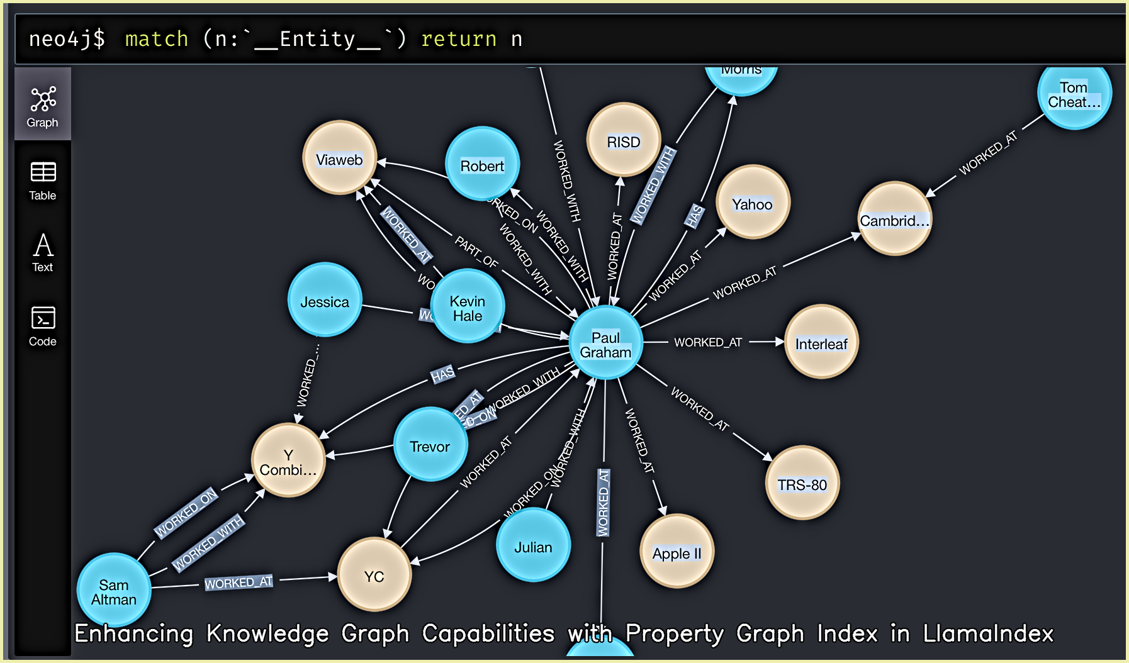The width and height of the screenshot is (1129, 663).
Task: Click WORKED_AT edge toward Cambridge
Action: click(x=744, y=283)
